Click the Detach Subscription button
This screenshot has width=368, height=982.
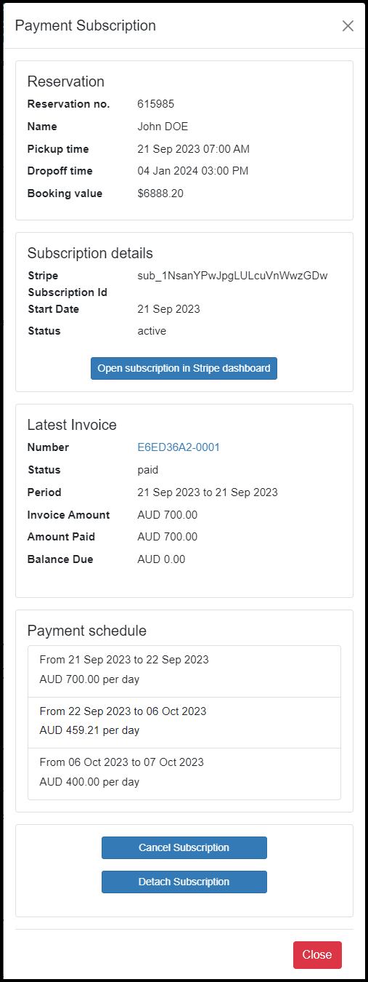[x=184, y=882]
